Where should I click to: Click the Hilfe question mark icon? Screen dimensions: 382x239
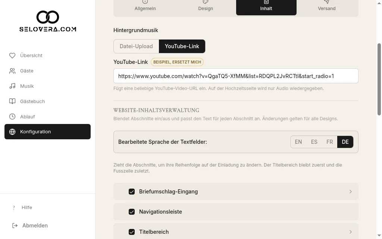pos(14,208)
